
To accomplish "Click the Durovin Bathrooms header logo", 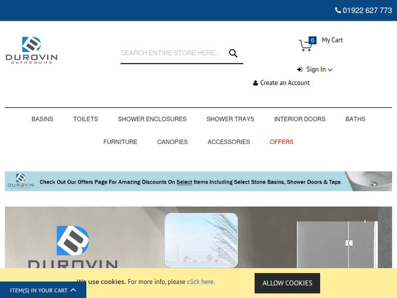I will [32, 51].
